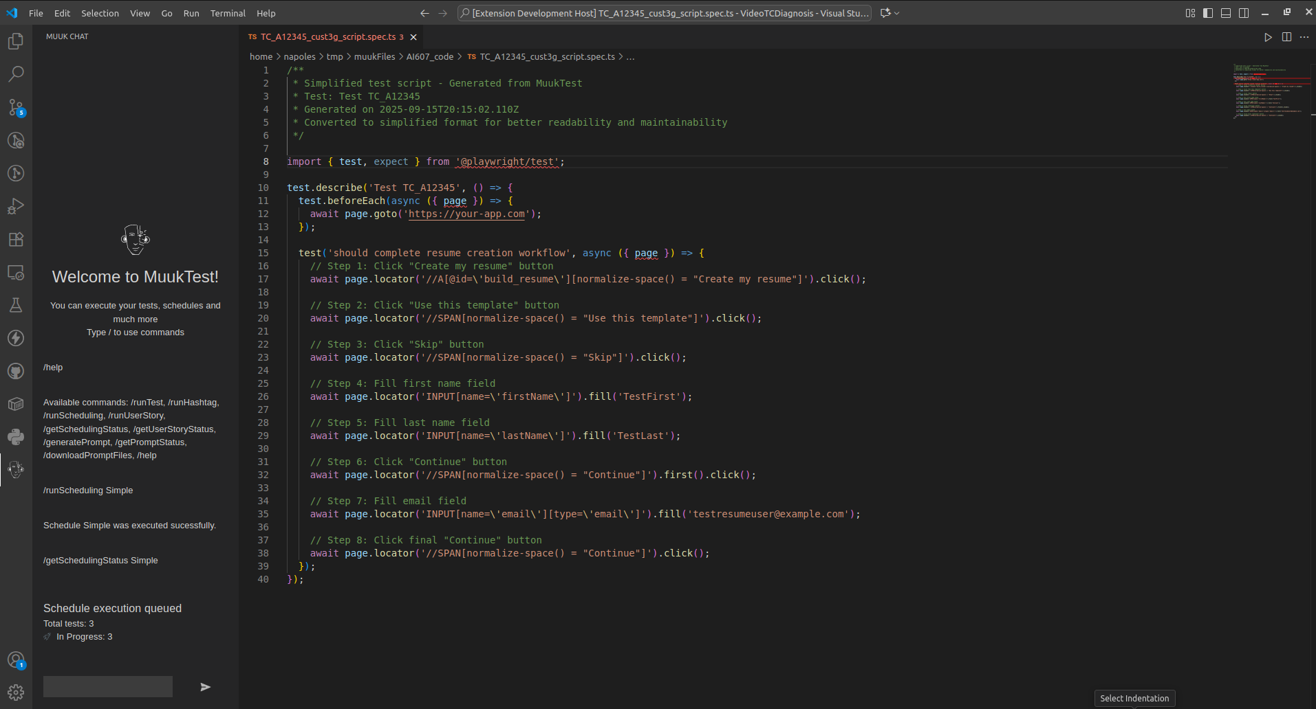The height and width of the screenshot is (709, 1316).
Task: Click '/getSchedulingStatus Simple' chat message
Action: pos(100,561)
